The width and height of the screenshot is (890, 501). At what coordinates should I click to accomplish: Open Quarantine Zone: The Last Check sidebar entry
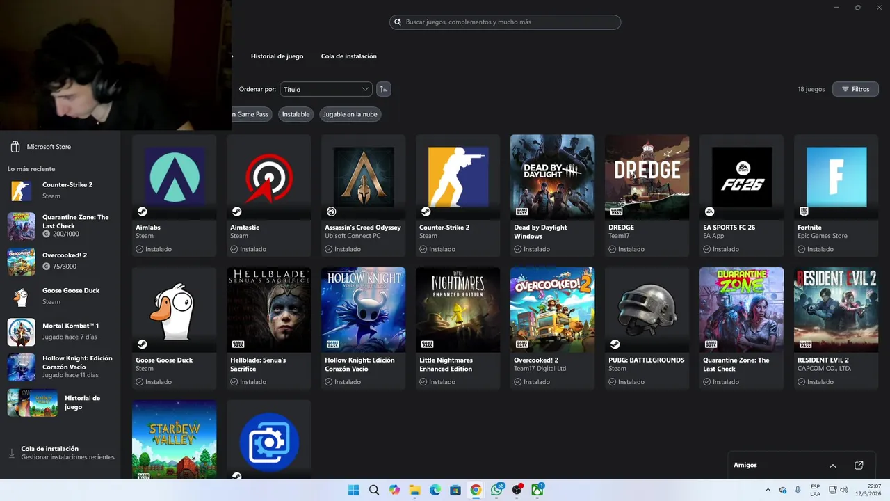coord(60,226)
